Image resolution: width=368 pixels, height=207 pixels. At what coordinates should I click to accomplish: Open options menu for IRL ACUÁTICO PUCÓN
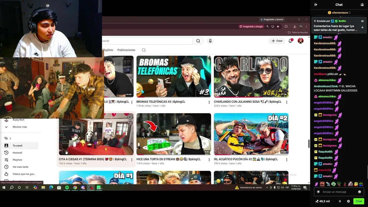pyautogui.click(x=287, y=160)
